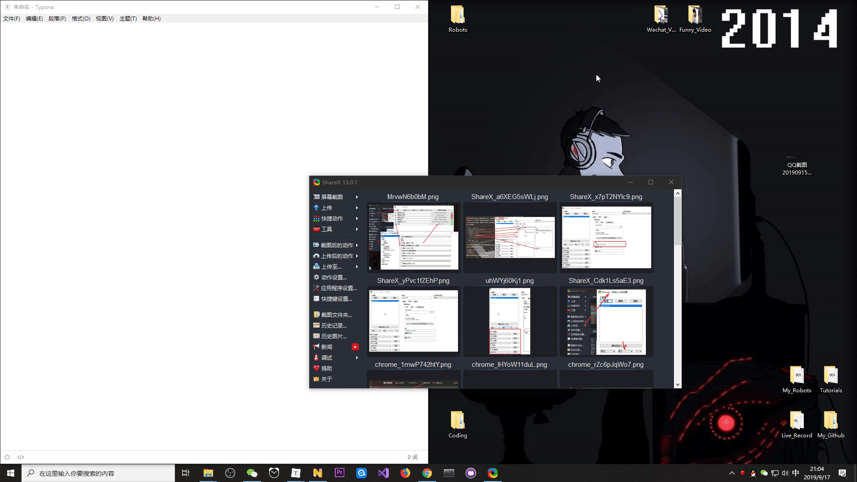
Task: Toggle Typora sidebar circle icon
Action: [x=7, y=457]
